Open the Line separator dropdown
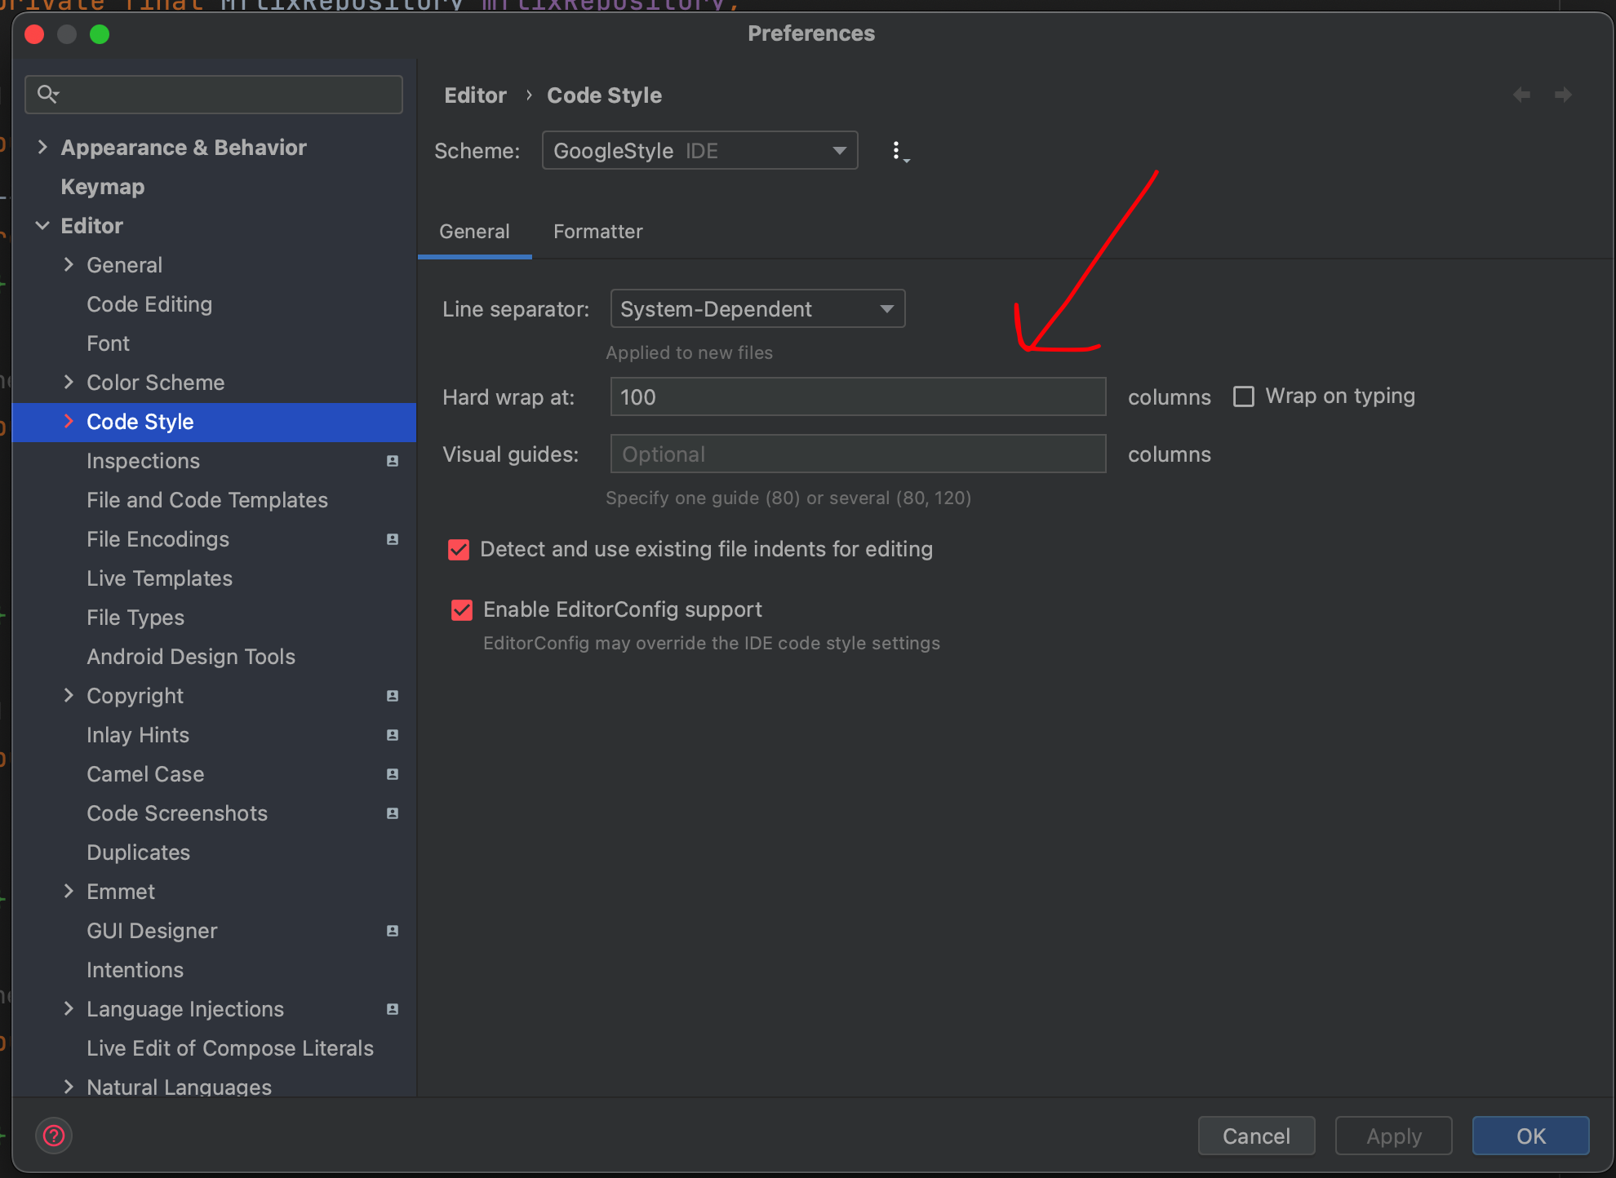The image size is (1616, 1178). [757, 309]
